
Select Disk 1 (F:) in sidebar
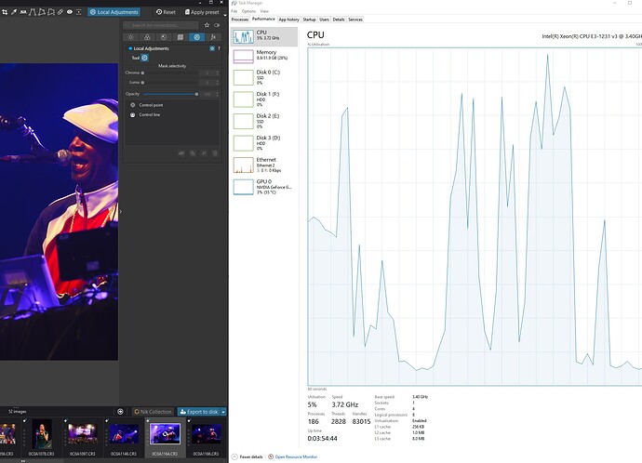(264, 99)
